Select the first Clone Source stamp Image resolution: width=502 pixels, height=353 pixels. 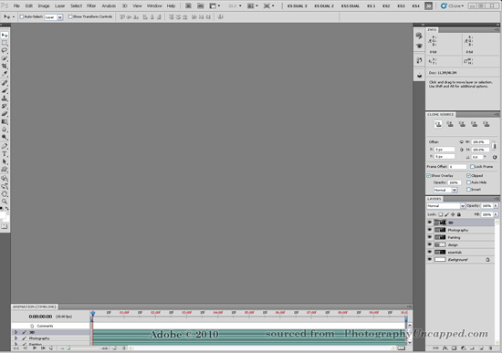coord(438,124)
